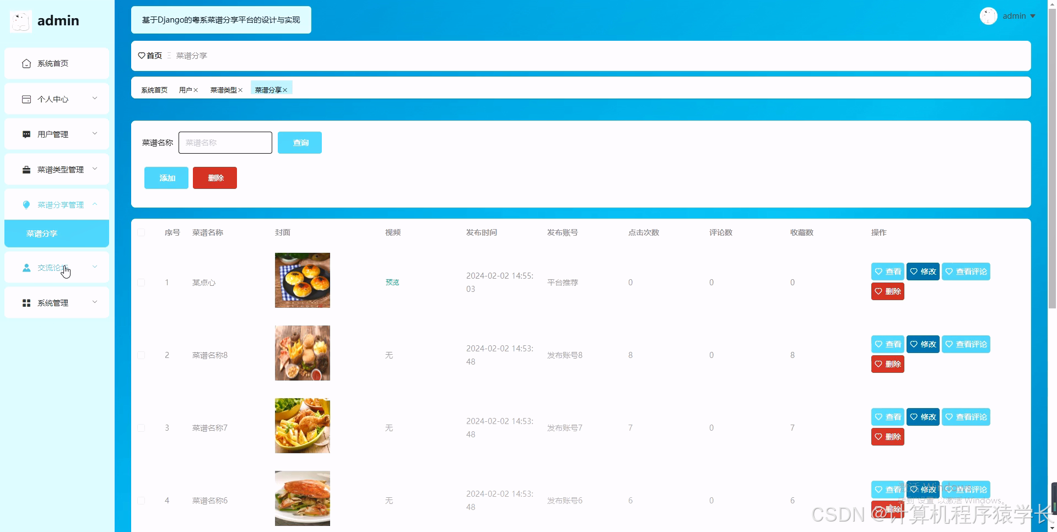Viewport: 1057px width, 532px height.
Task: Switch to the 菜谱分享 tab
Action: 268,90
